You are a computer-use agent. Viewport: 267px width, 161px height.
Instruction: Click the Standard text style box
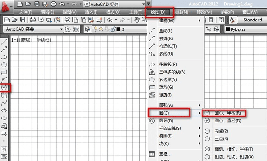pos(252,20)
